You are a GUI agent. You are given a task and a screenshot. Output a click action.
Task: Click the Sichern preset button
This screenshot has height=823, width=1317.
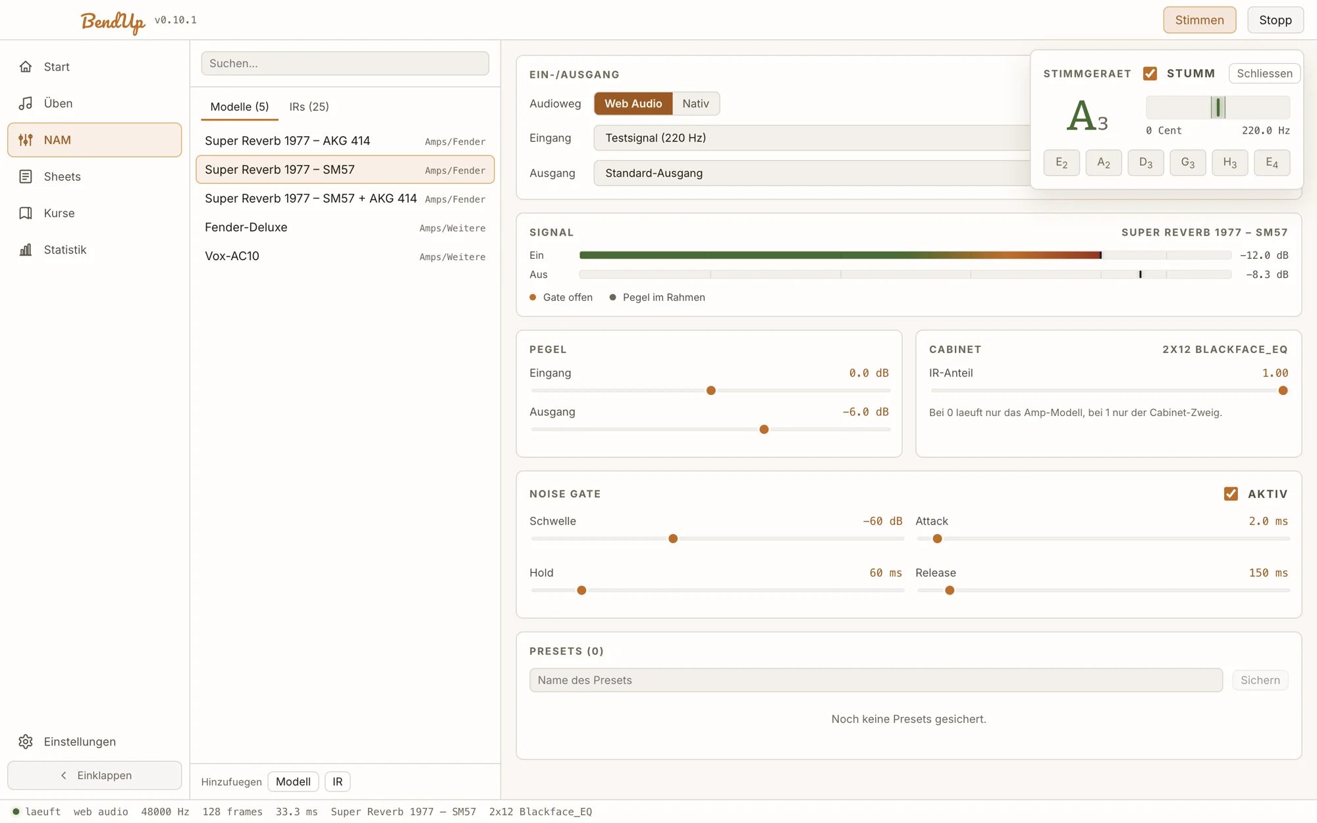pos(1260,680)
